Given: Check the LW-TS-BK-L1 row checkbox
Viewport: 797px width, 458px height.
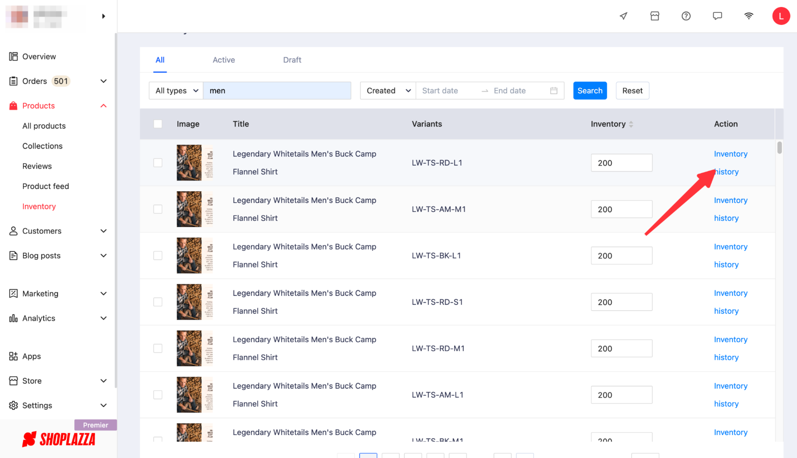Looking at the screenshot, I should [158, 255].
